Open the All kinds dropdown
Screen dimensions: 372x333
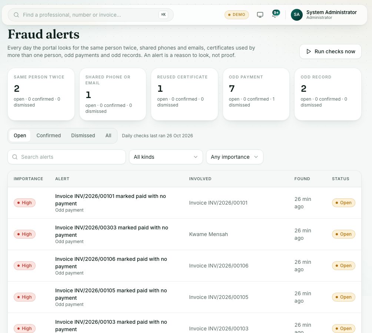[166, 157]
